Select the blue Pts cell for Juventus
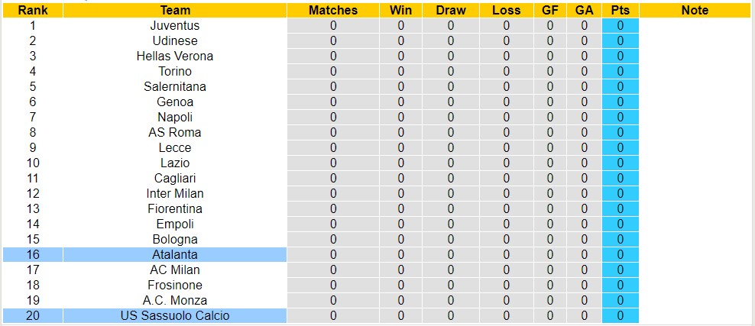This screenshot has height=326, width=755. pyautogui.click(x=621, y=25)
